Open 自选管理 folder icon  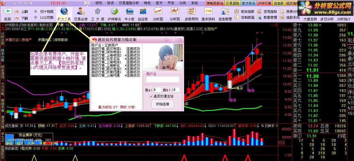[x=225, y=11]
